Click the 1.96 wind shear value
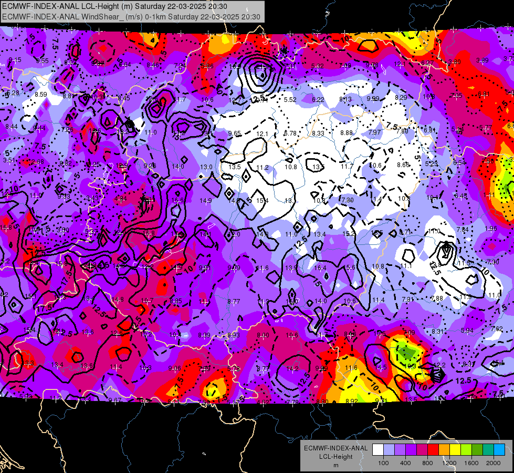The image size is (514, 473). [x=491, y=229]
